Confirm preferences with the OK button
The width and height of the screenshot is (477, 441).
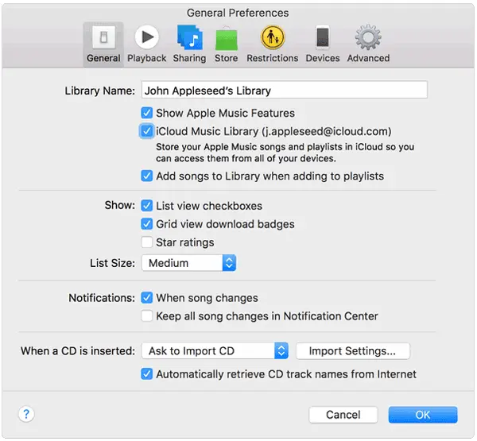click(423, 415)
